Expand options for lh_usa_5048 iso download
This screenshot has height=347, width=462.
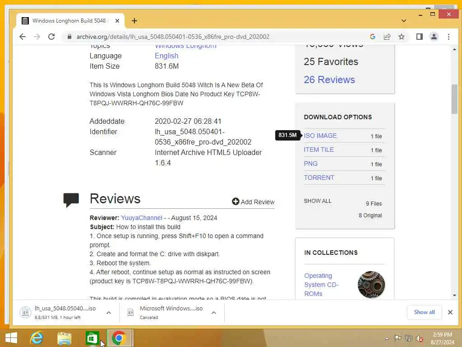point(109,313)
